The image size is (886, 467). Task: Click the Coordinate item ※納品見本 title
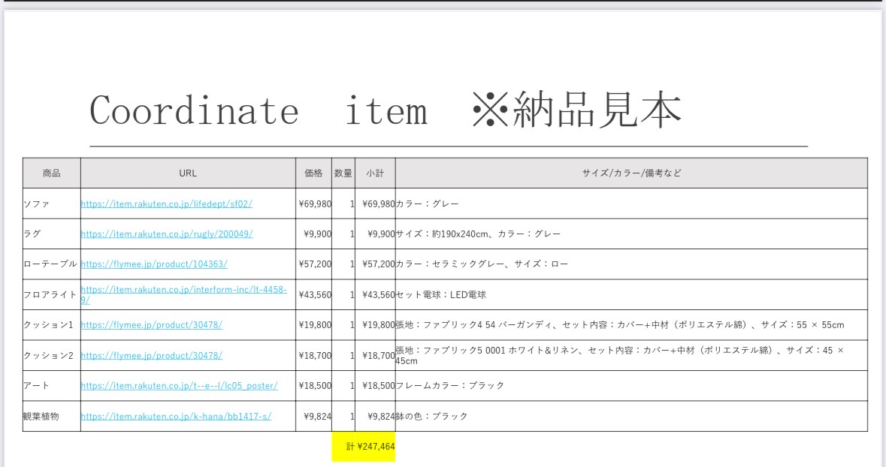386,110
